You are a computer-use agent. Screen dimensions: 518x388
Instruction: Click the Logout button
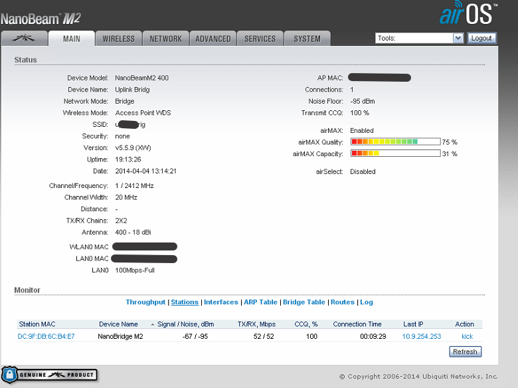481,38
